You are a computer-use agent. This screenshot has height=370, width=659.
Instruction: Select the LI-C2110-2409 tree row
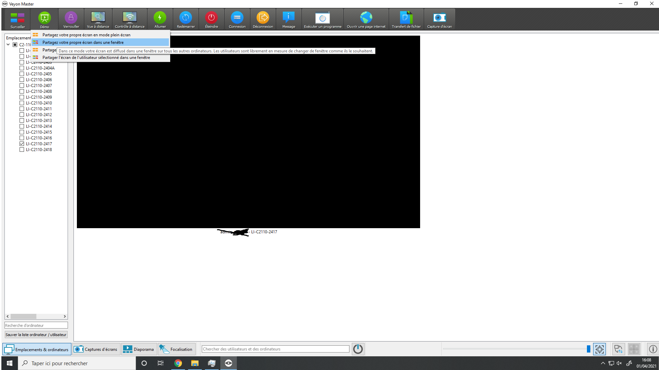click(39, 97)
